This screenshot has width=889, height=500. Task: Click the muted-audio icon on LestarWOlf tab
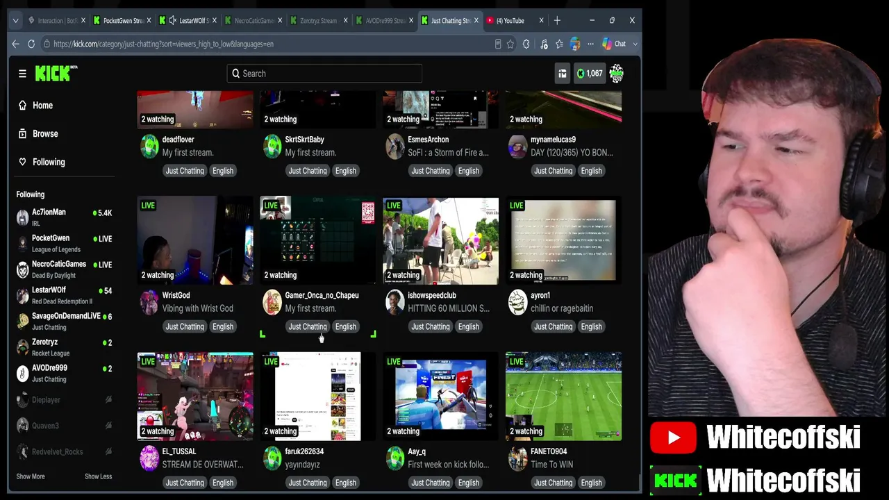click(173, 21)
